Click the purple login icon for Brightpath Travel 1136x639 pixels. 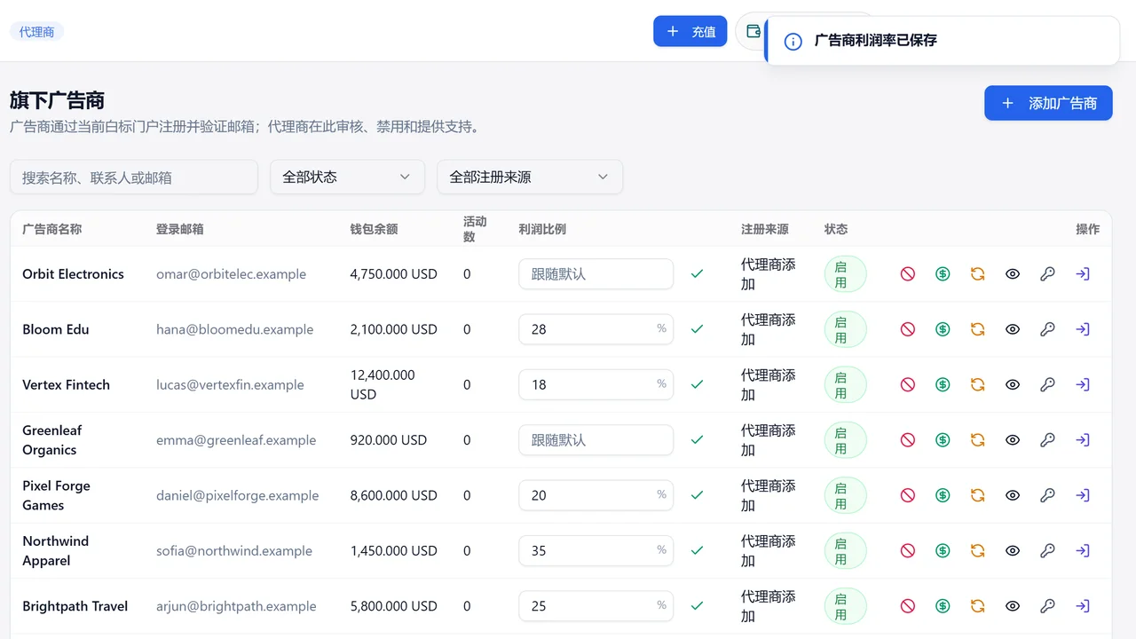(1083, 606)
